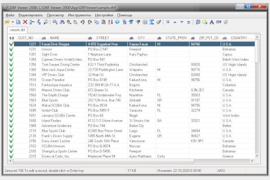This screenshot has width=270, height=180.
Task: Click the yellow note memo icon
Action: point(205,22)
